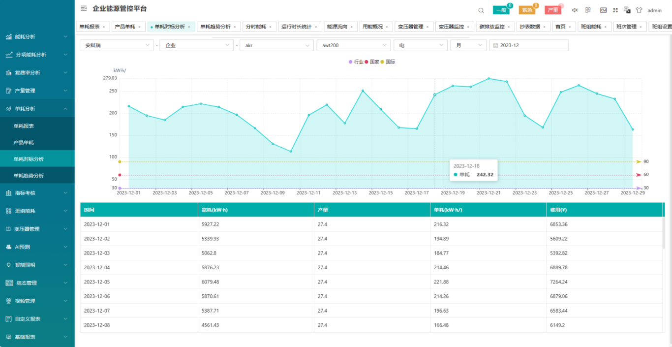
Task: Switch to the 碳排放监控 tab
Action: coord(495,27)
